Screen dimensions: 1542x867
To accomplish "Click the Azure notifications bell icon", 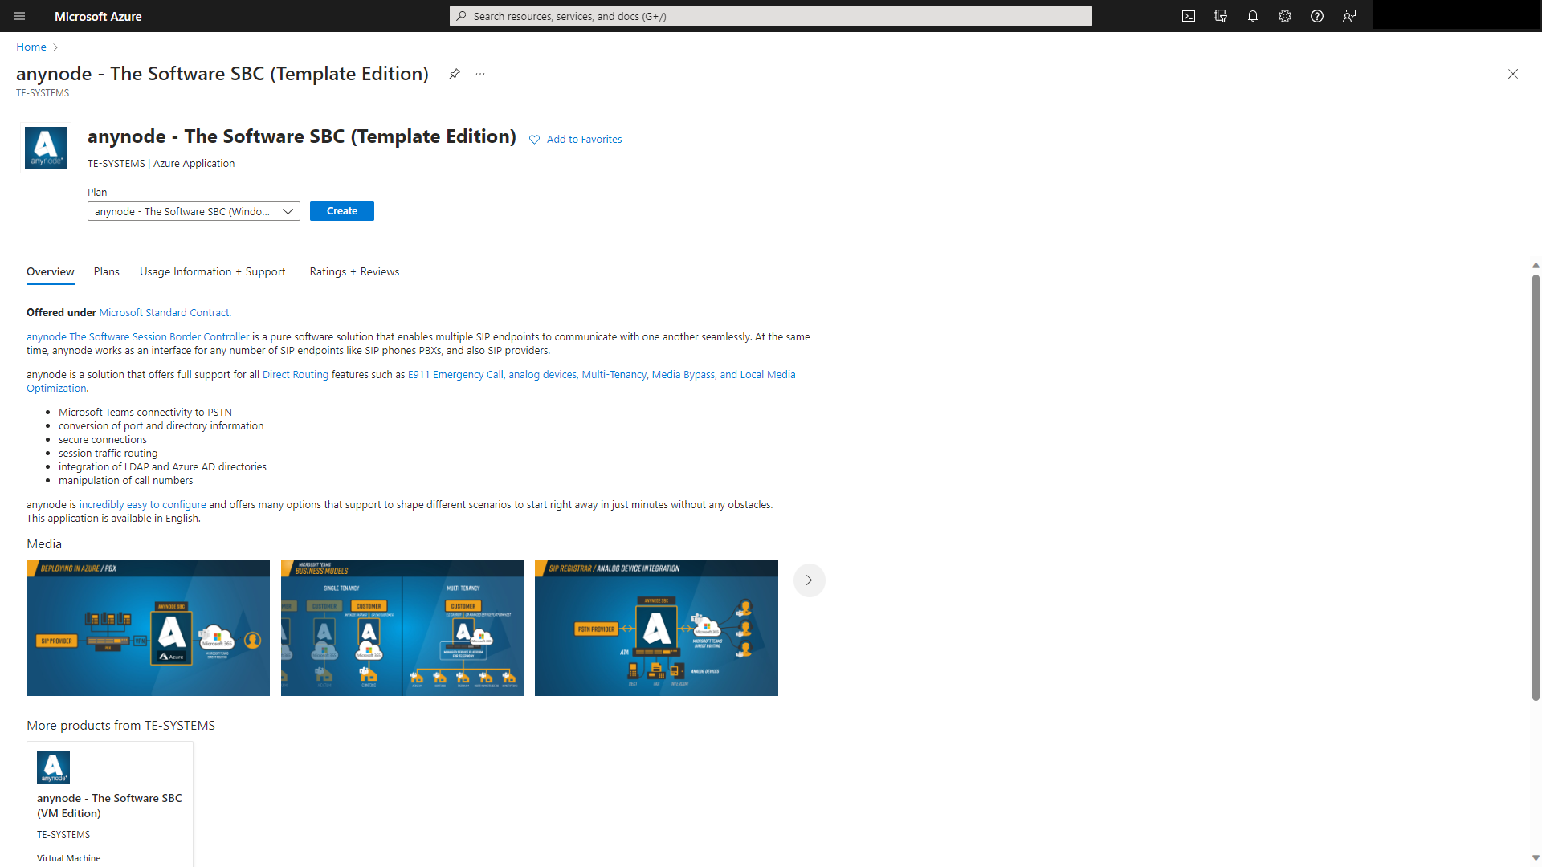I will [1253, 16].
